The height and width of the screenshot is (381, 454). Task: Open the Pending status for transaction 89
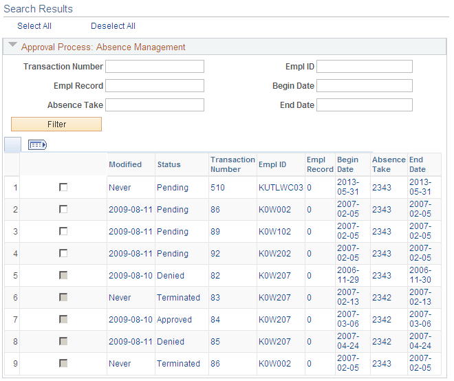tap(173, 232)
